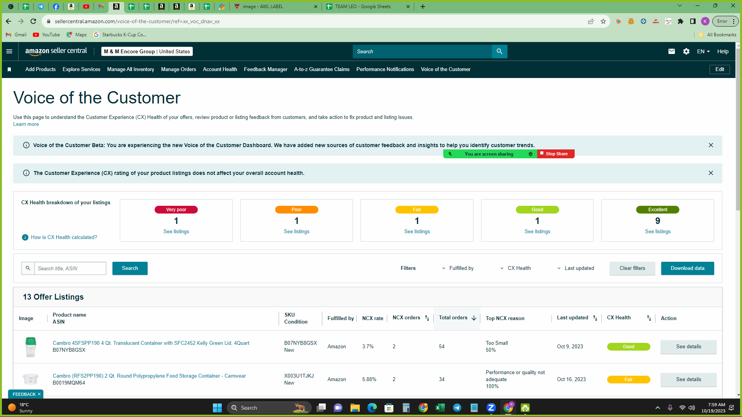
Task: Open the Cambro 4SFSPP190 product link
Action: coord(151,343)
